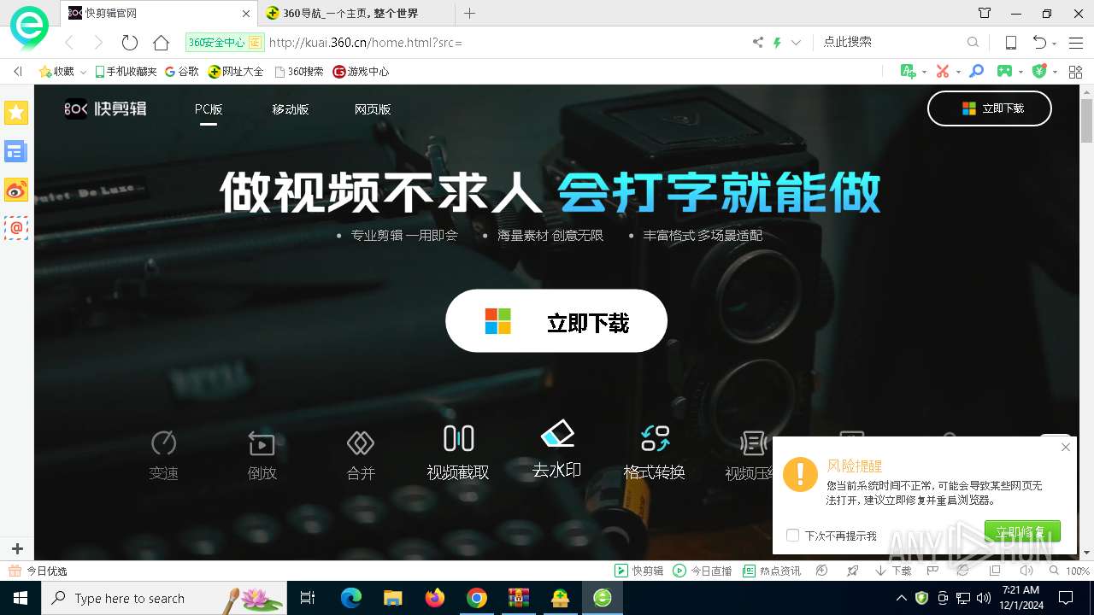Focus the URL address field

tap(504, 42)
